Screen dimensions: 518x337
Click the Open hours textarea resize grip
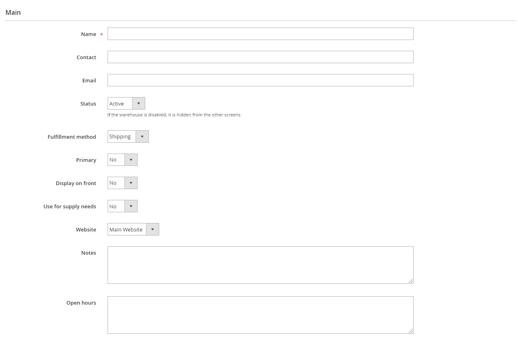411,331
